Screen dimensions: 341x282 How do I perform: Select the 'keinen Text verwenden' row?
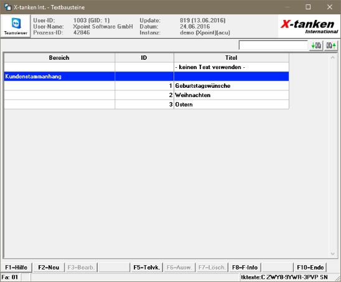coord(147,67)
